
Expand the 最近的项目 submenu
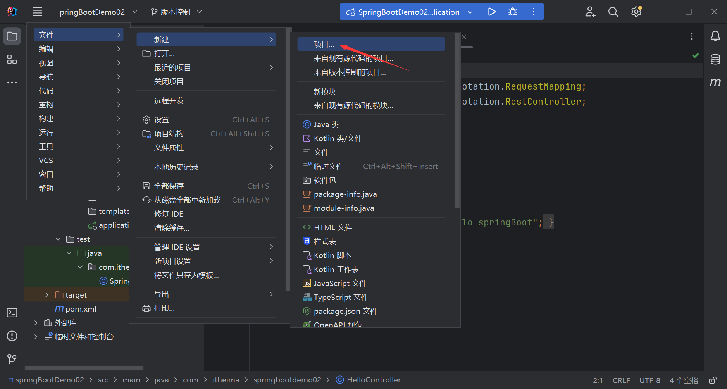pos(206,67)
